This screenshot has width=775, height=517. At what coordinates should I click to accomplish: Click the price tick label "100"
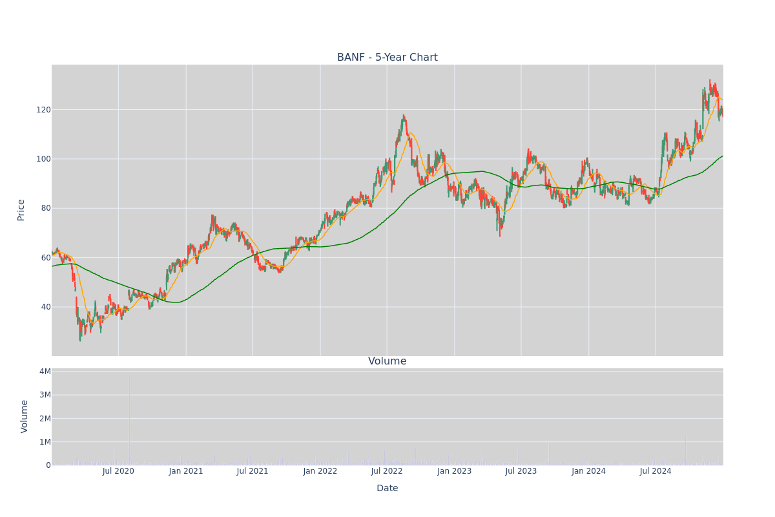(43, 159)
